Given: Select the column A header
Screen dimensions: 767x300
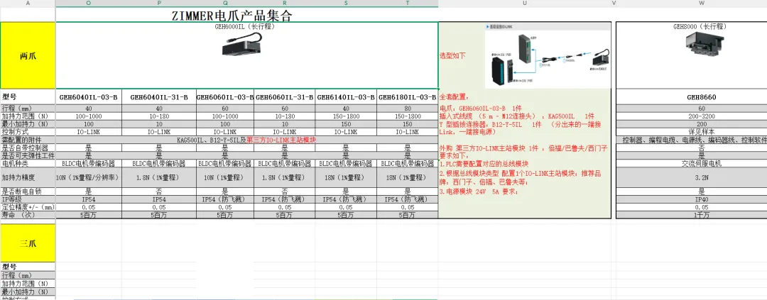Looking at the screenshot, I should pos(28,3).
